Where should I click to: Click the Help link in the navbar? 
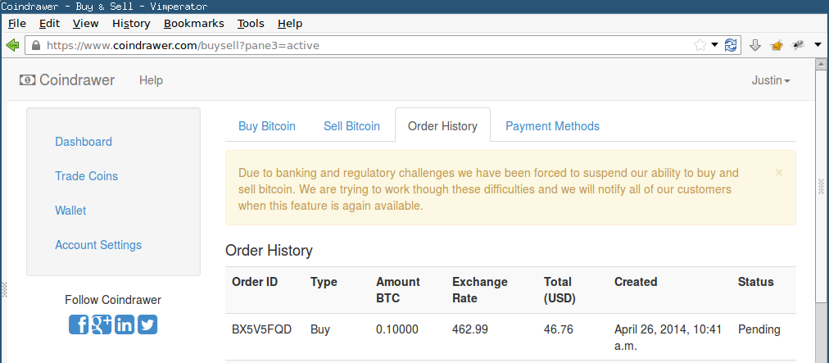click(x=152, y=80)
